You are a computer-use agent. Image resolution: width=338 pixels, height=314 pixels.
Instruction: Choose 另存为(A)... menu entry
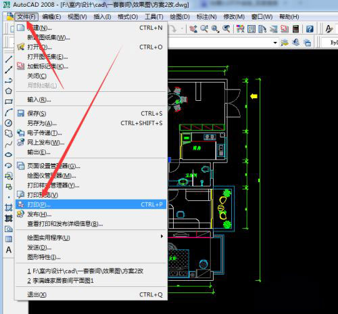coord(91,123)
